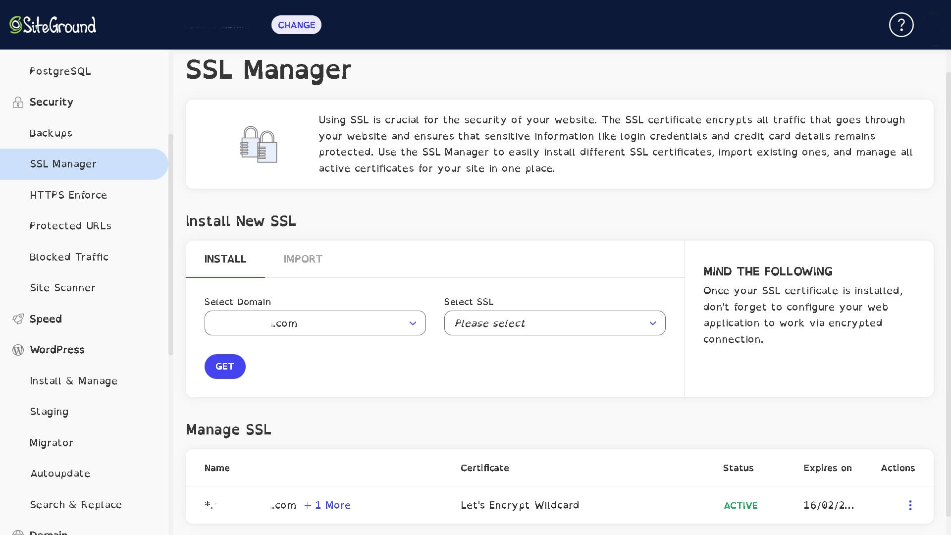Collapse the WordPress section
The image size is (951, 535).
(57, 350)
